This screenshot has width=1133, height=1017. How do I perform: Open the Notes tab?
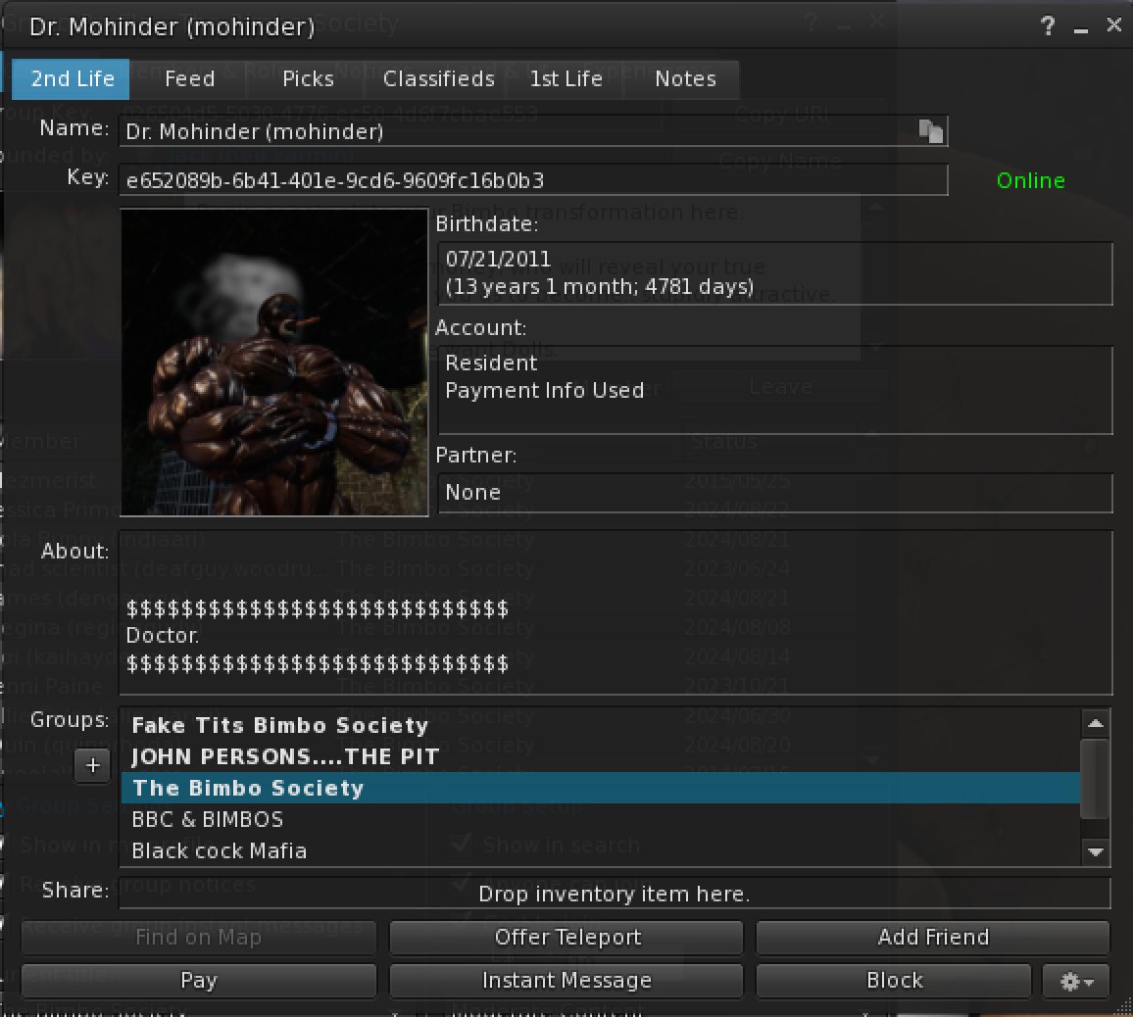(685, 78)
